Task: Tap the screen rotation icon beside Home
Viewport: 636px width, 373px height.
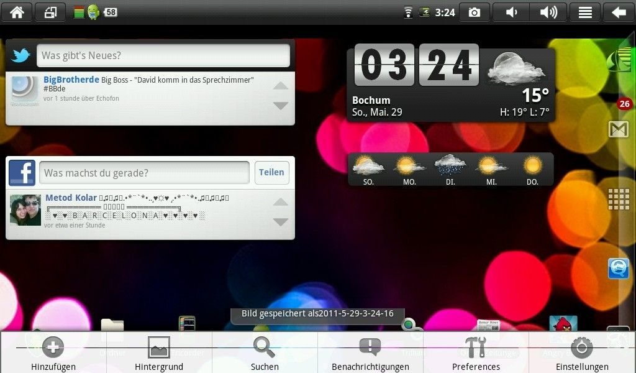Action: coord(50,12)
